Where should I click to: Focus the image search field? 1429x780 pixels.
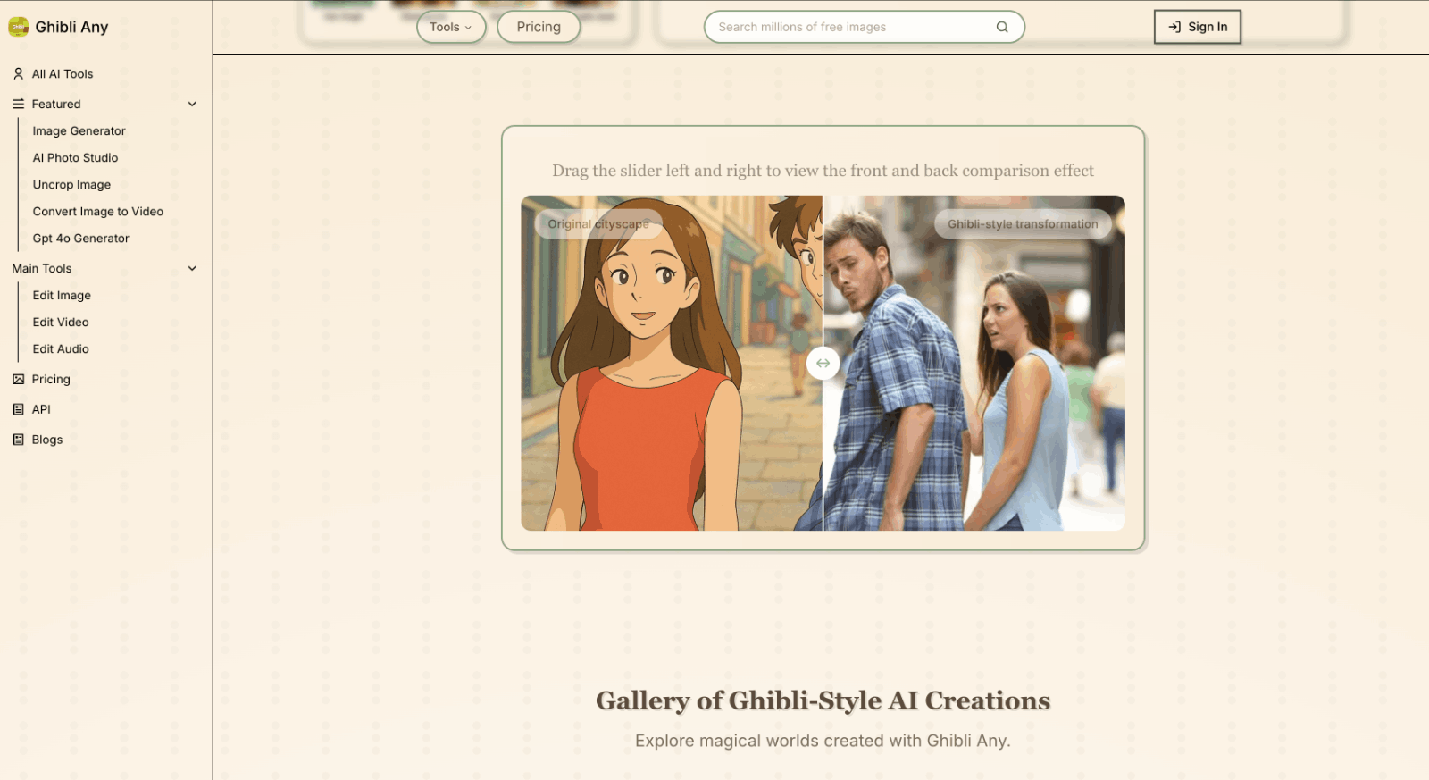coord(865,27)
